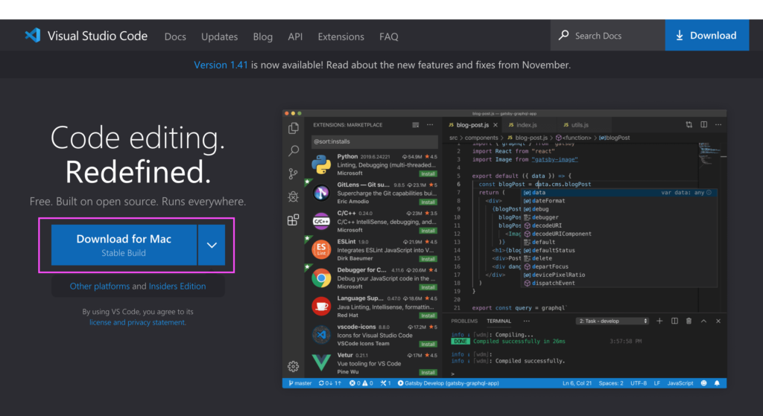This screenshot has width=763, height=416.
Task: Install the C/C++ extension
Action: click(x=428, y=231)
